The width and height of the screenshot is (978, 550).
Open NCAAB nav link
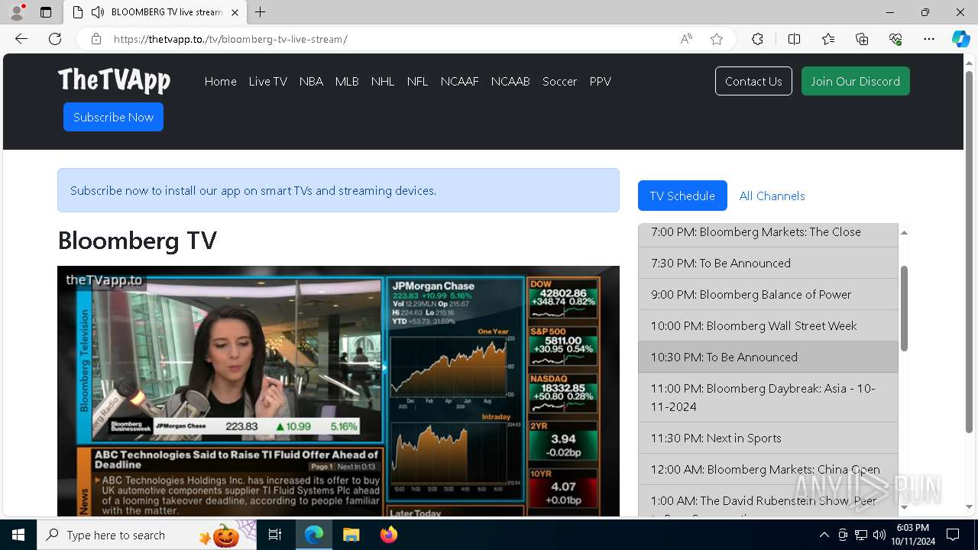[510, 81]
